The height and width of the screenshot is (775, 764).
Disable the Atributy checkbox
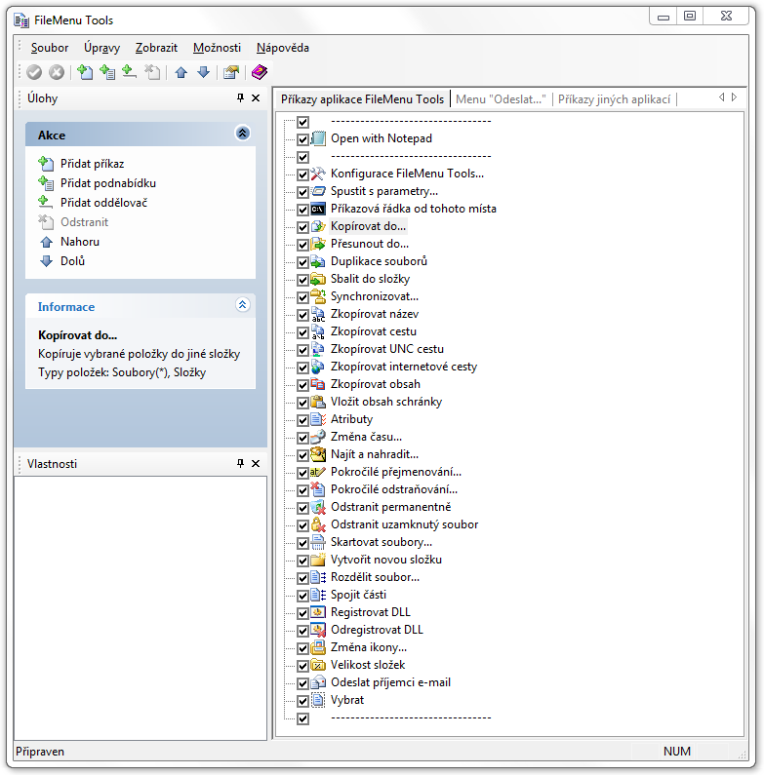(x=302, y=419)
